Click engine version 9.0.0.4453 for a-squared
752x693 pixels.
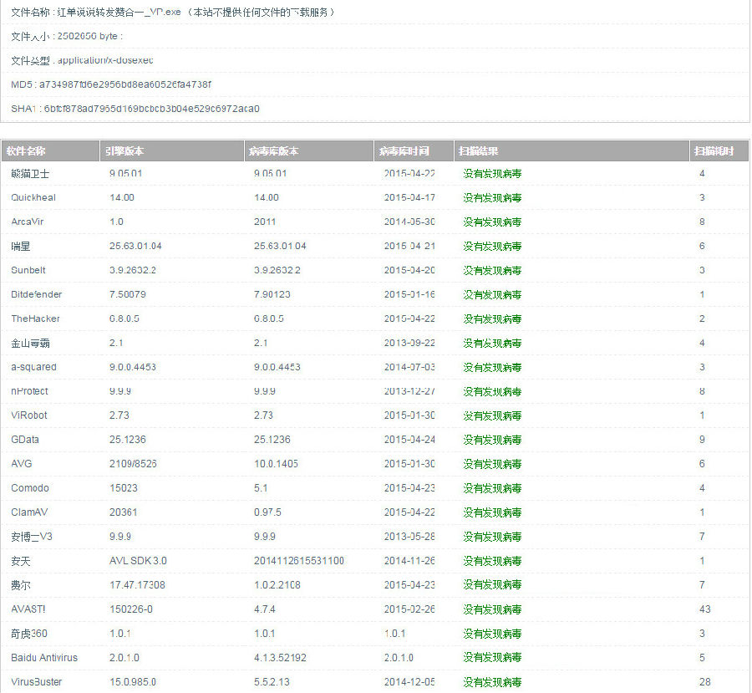133,367
